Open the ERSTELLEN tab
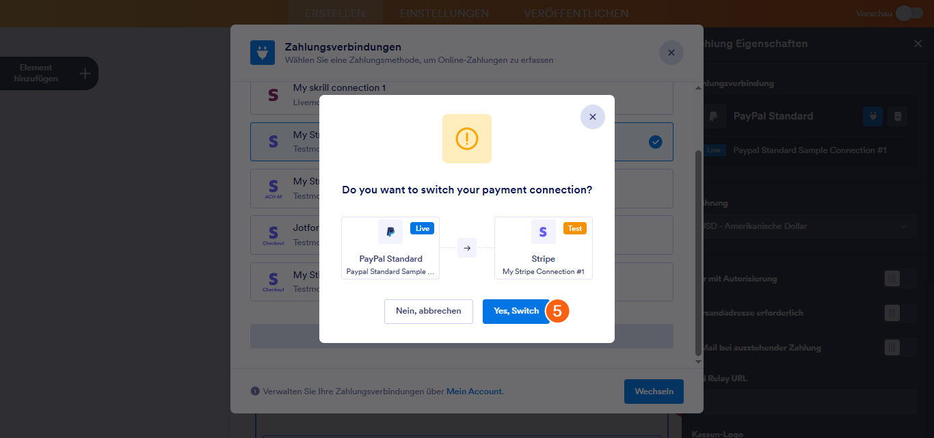The height and width of the screenshot is (438, 934). tap(335, 14)
